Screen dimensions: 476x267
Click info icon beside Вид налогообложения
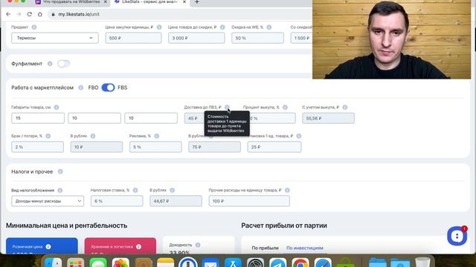(x=59, y=190)
